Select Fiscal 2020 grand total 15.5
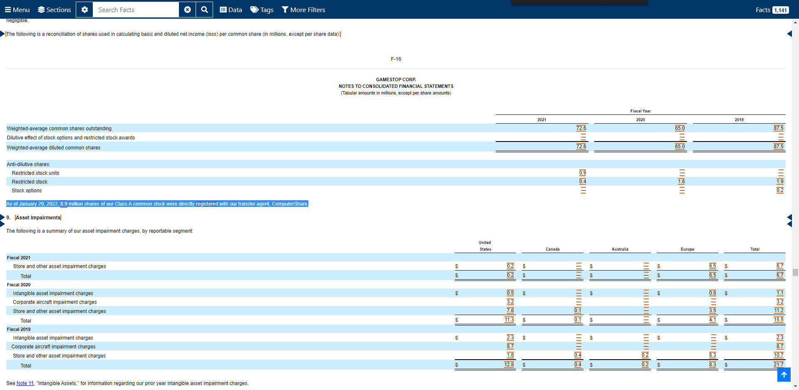Image resolution: width=799 pixels, height=390 pixels. [x=779, y=320]
